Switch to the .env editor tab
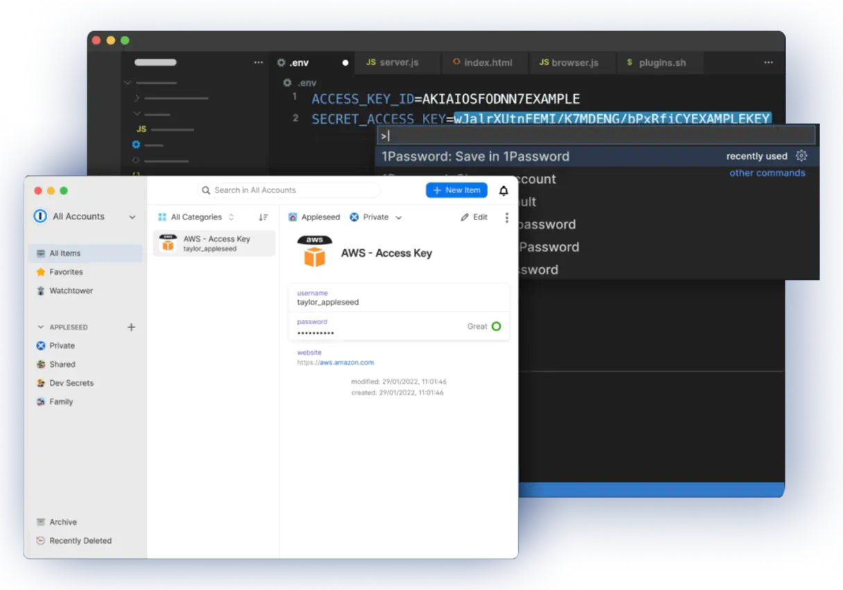 pos(313,62)
